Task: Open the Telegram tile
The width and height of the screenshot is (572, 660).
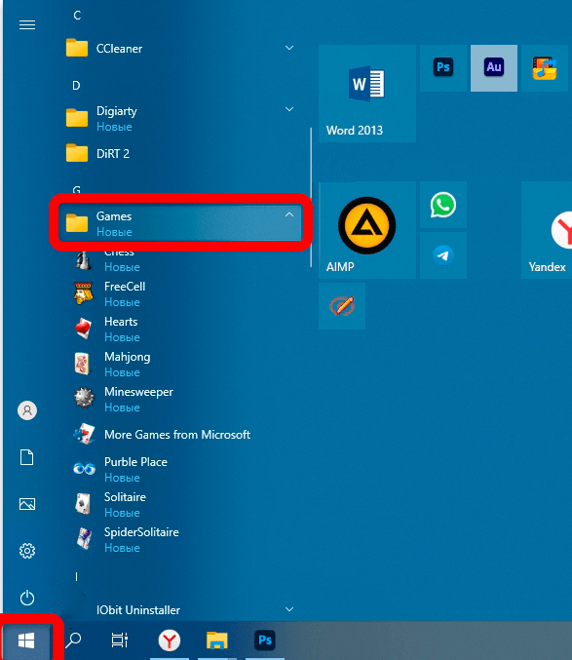Action: [x=443, y=255]
